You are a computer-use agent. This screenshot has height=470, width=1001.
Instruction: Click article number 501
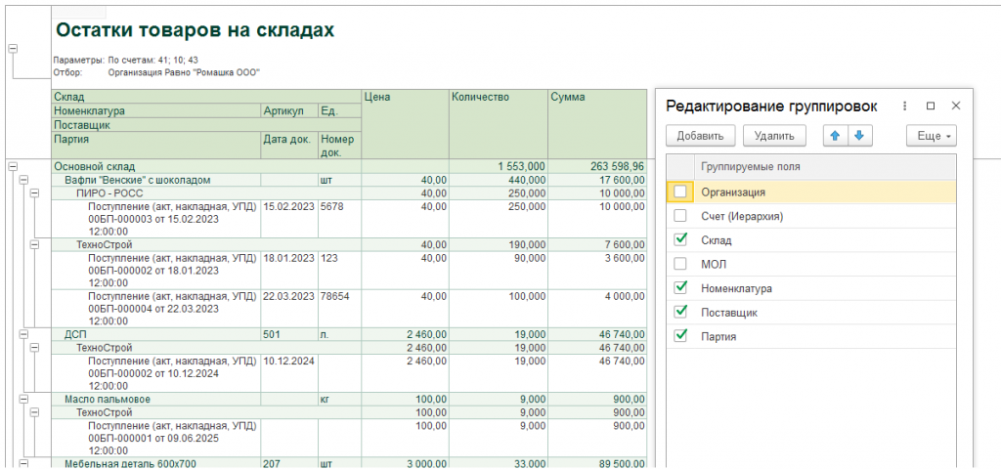[x=272, y=334]
